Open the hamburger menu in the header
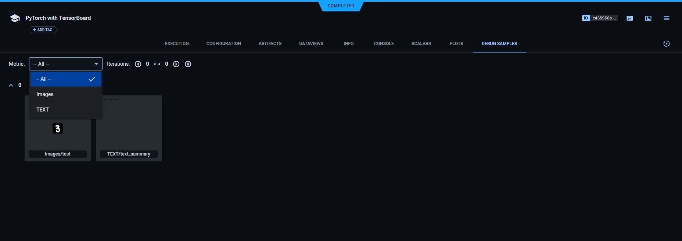 666,18
